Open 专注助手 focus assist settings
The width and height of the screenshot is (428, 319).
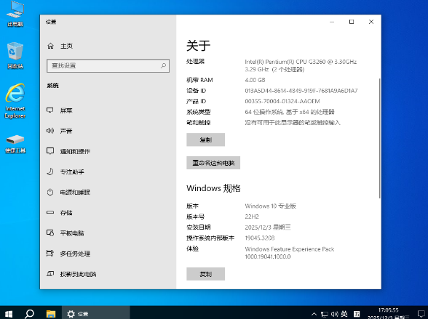point(66,172)
